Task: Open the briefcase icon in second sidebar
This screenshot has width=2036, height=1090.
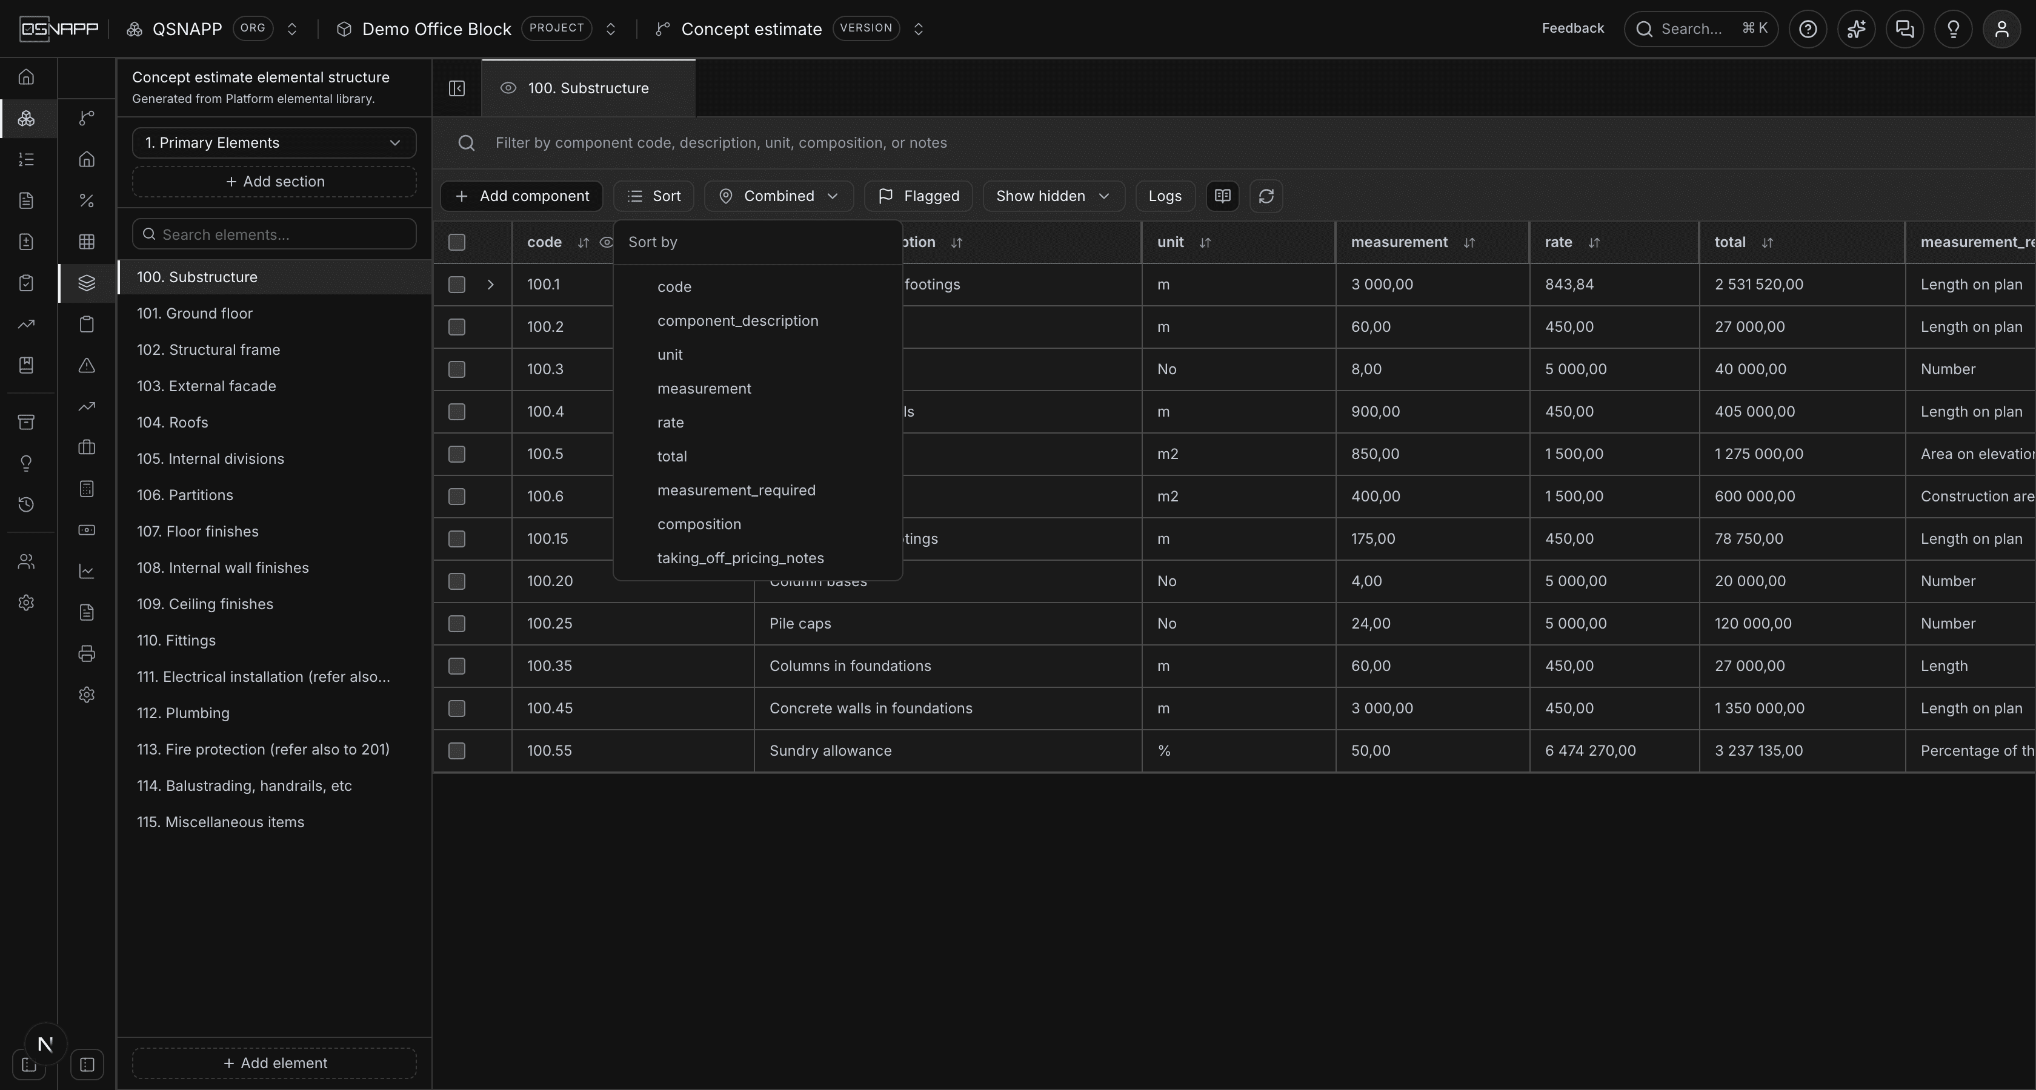Action: click(x=87, y=448)
